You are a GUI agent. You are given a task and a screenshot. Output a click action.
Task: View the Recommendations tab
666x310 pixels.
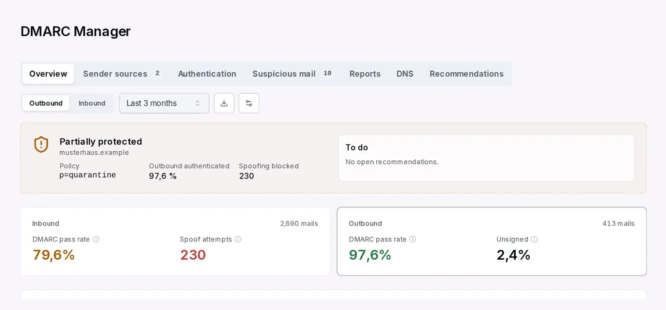pos(467,74)
